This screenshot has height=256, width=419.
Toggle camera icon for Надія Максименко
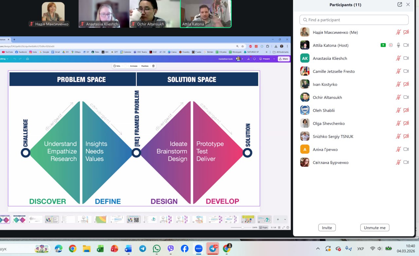point(406,32)
